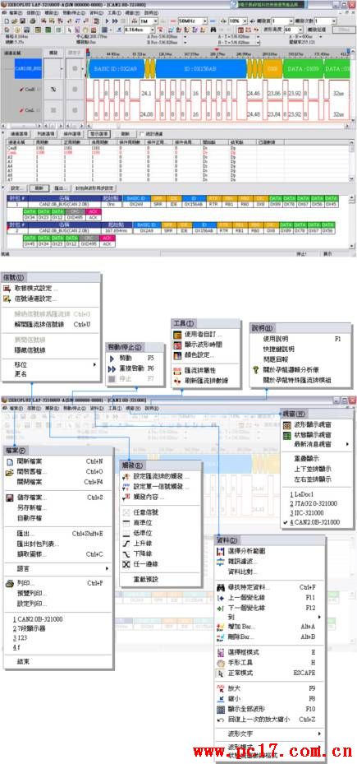
Task: Select the 手形工具 hand tool icon
Action: coord(220,663)
